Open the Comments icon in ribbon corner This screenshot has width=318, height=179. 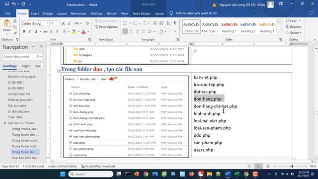[x=312, y=13]
